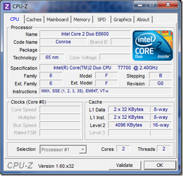Click the L1 Inst. 8-way value
The image size is (183, 176).
pyautogui.click(x=161, y=117)
